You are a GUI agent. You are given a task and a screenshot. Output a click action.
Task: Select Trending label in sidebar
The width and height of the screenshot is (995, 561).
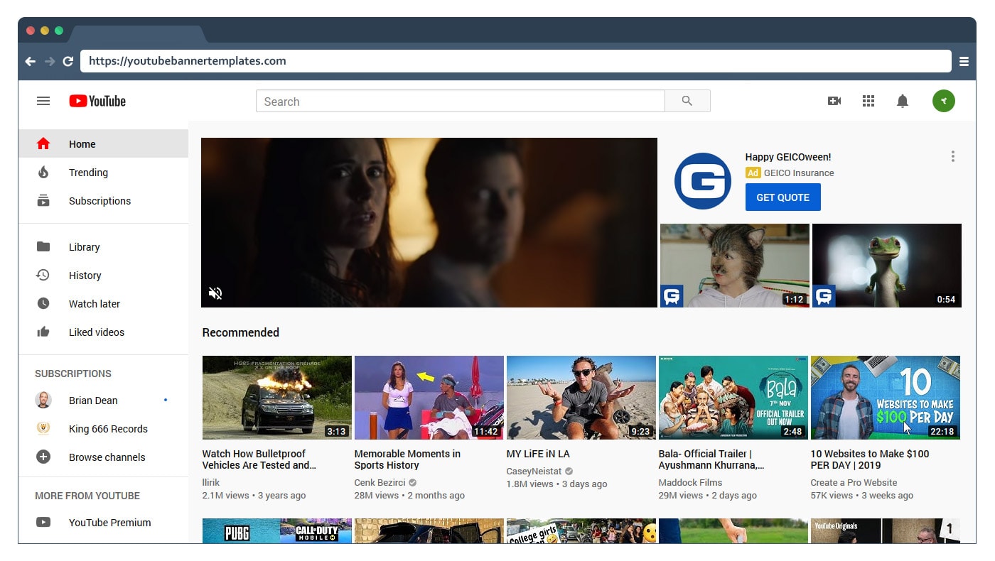pos(88,173)
